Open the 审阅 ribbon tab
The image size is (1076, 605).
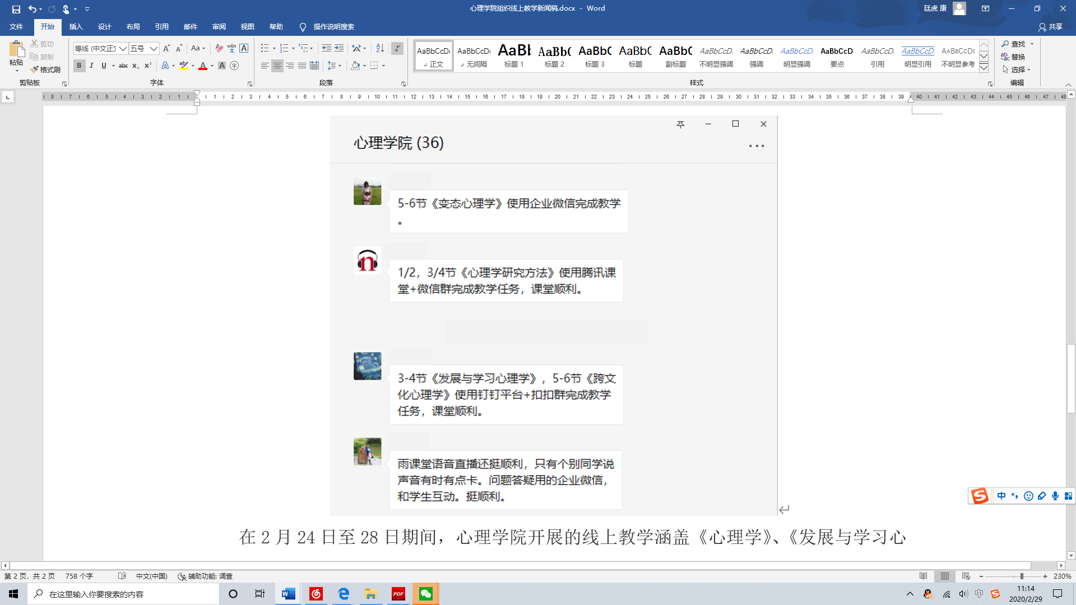(219, 26)
